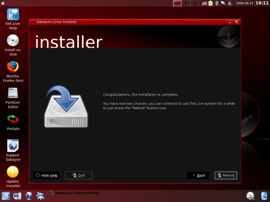Launch the Install on Disk icon
Screen dimensions: 270x202
click(x=13, y=40)
